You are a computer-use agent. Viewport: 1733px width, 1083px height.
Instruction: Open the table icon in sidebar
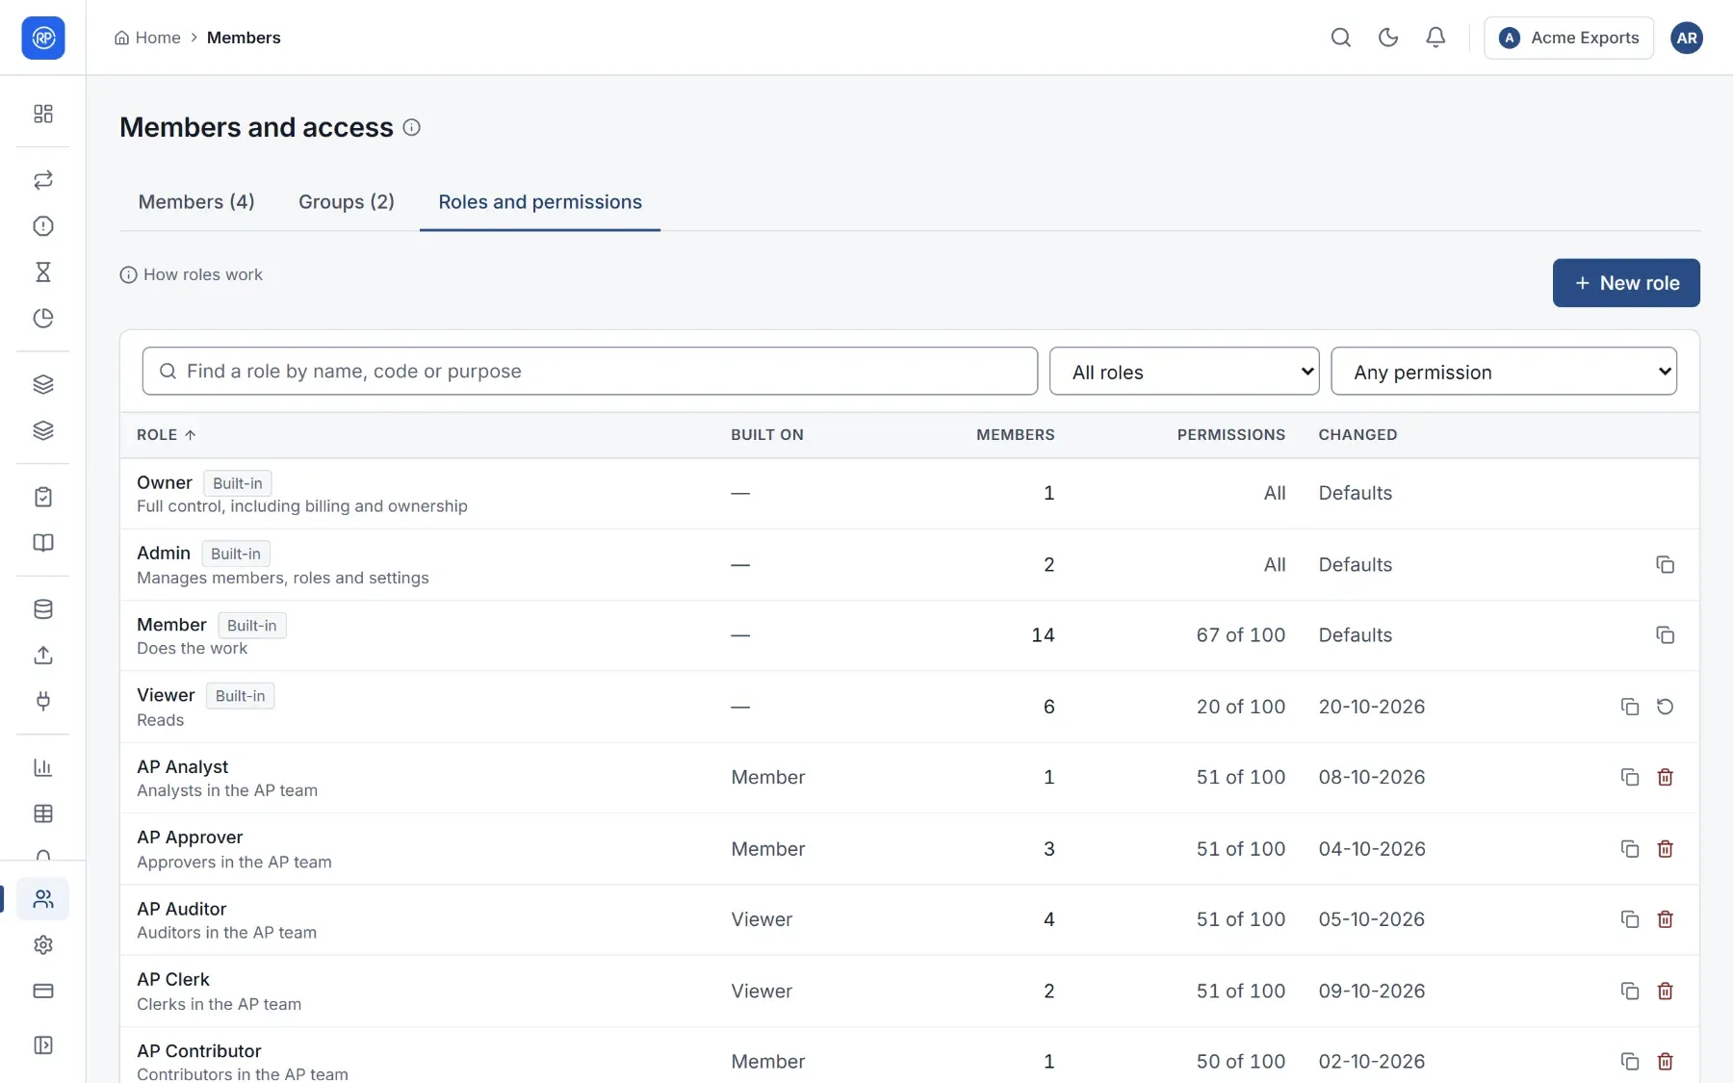coord(43,813)
